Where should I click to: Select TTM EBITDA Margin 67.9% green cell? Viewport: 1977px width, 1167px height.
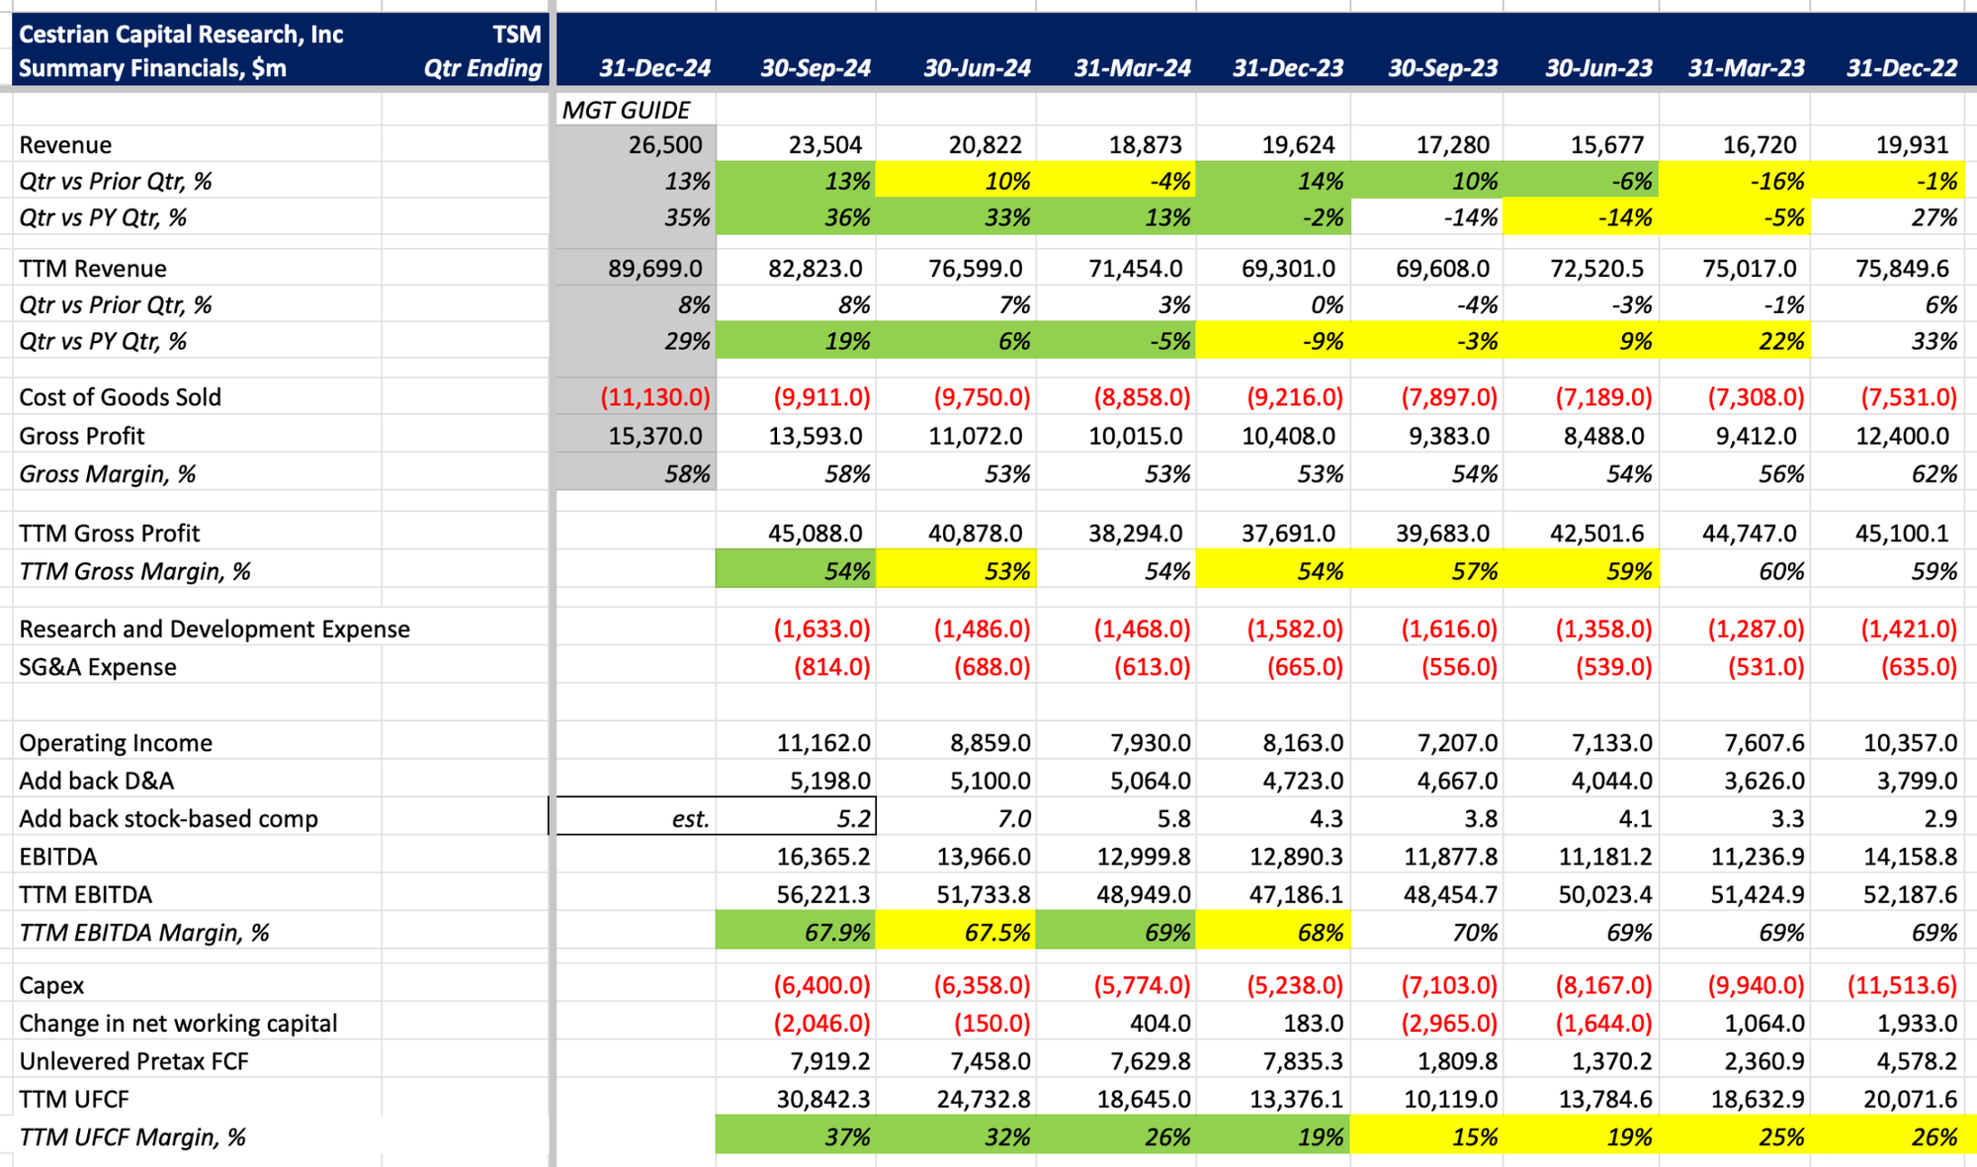pyautogui.click(x=836, y=932)
